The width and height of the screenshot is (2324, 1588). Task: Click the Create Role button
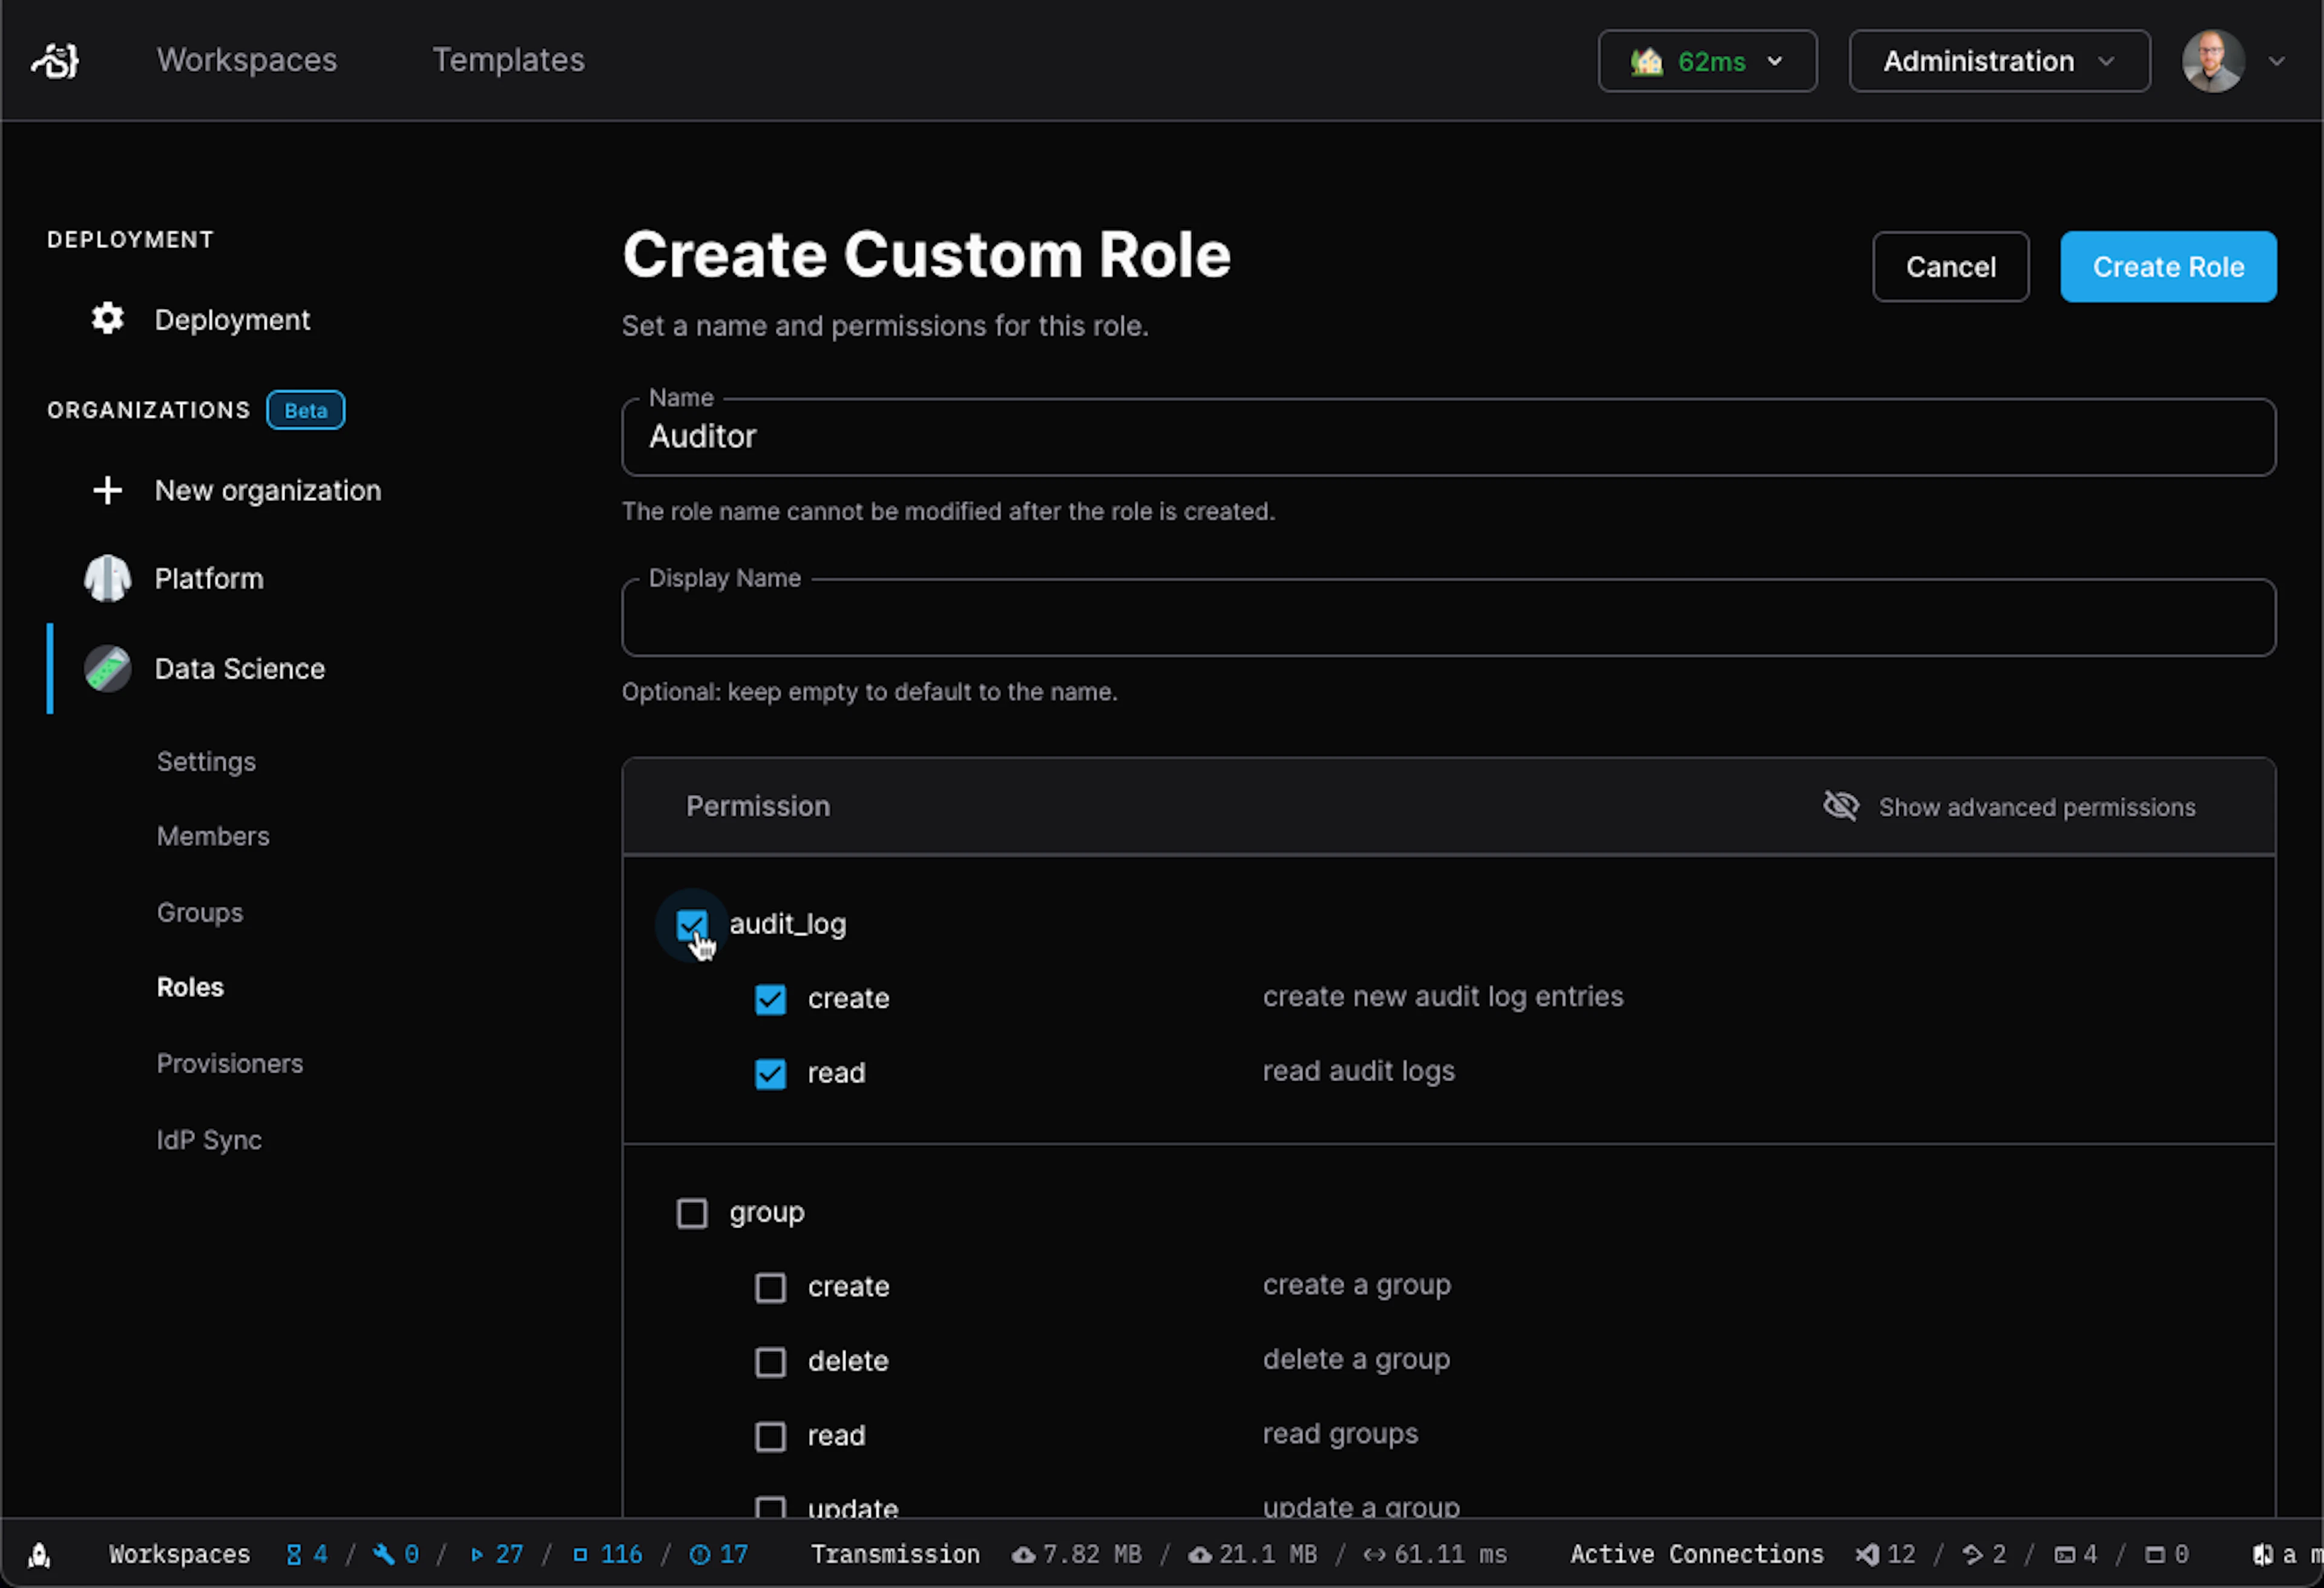tap(2168, 267)
